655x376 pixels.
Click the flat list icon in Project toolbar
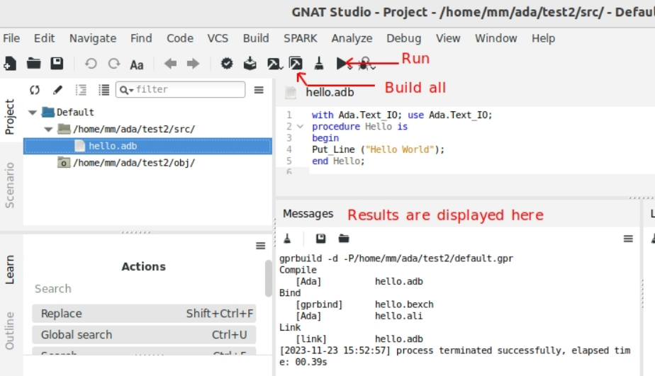[x=103, y=90]
